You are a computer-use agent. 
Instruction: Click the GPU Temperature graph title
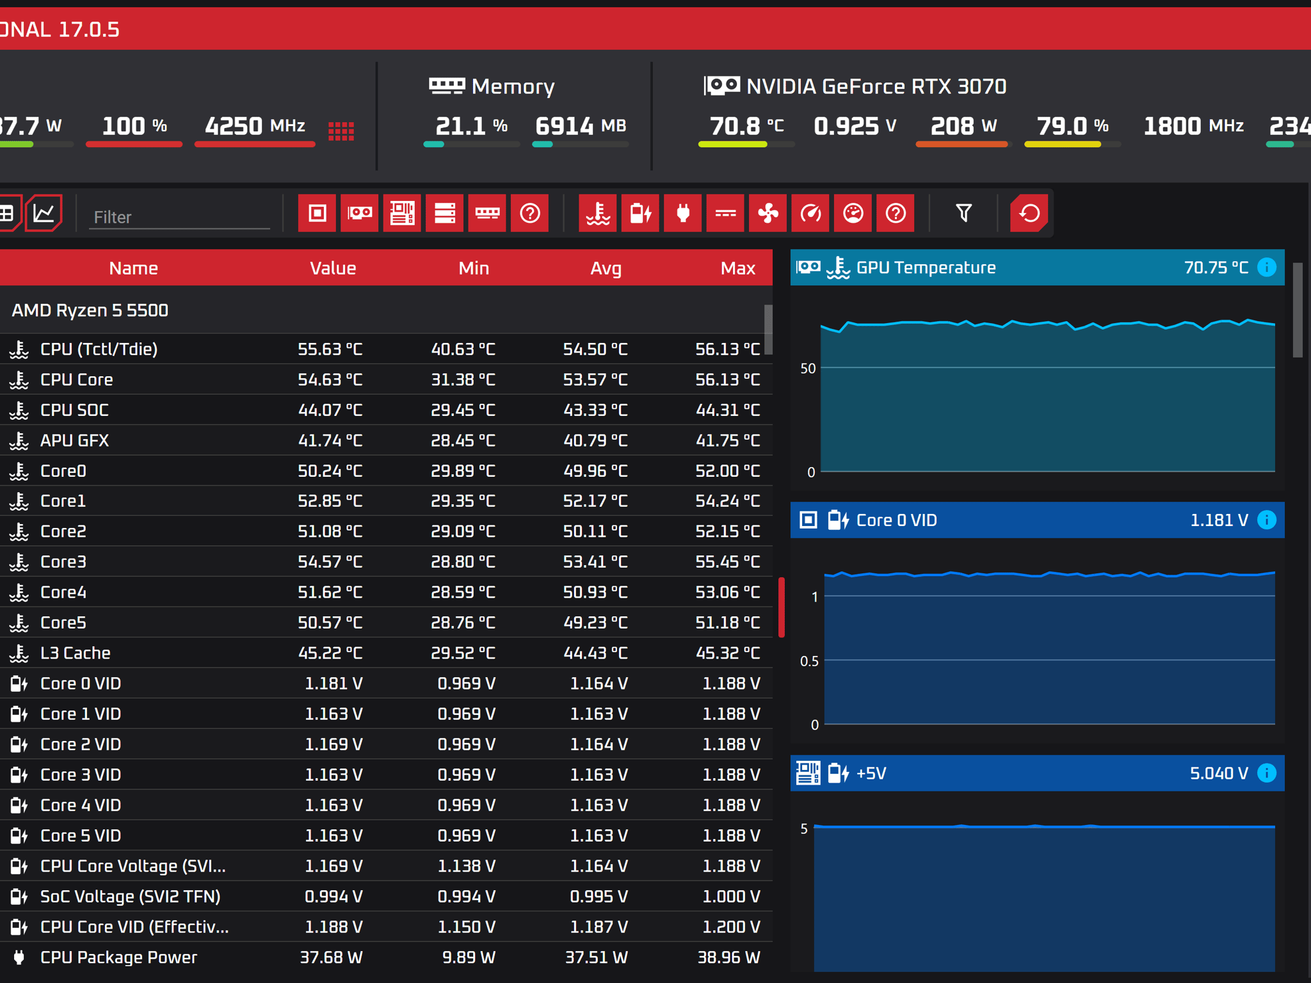click(x=926, y=268)
